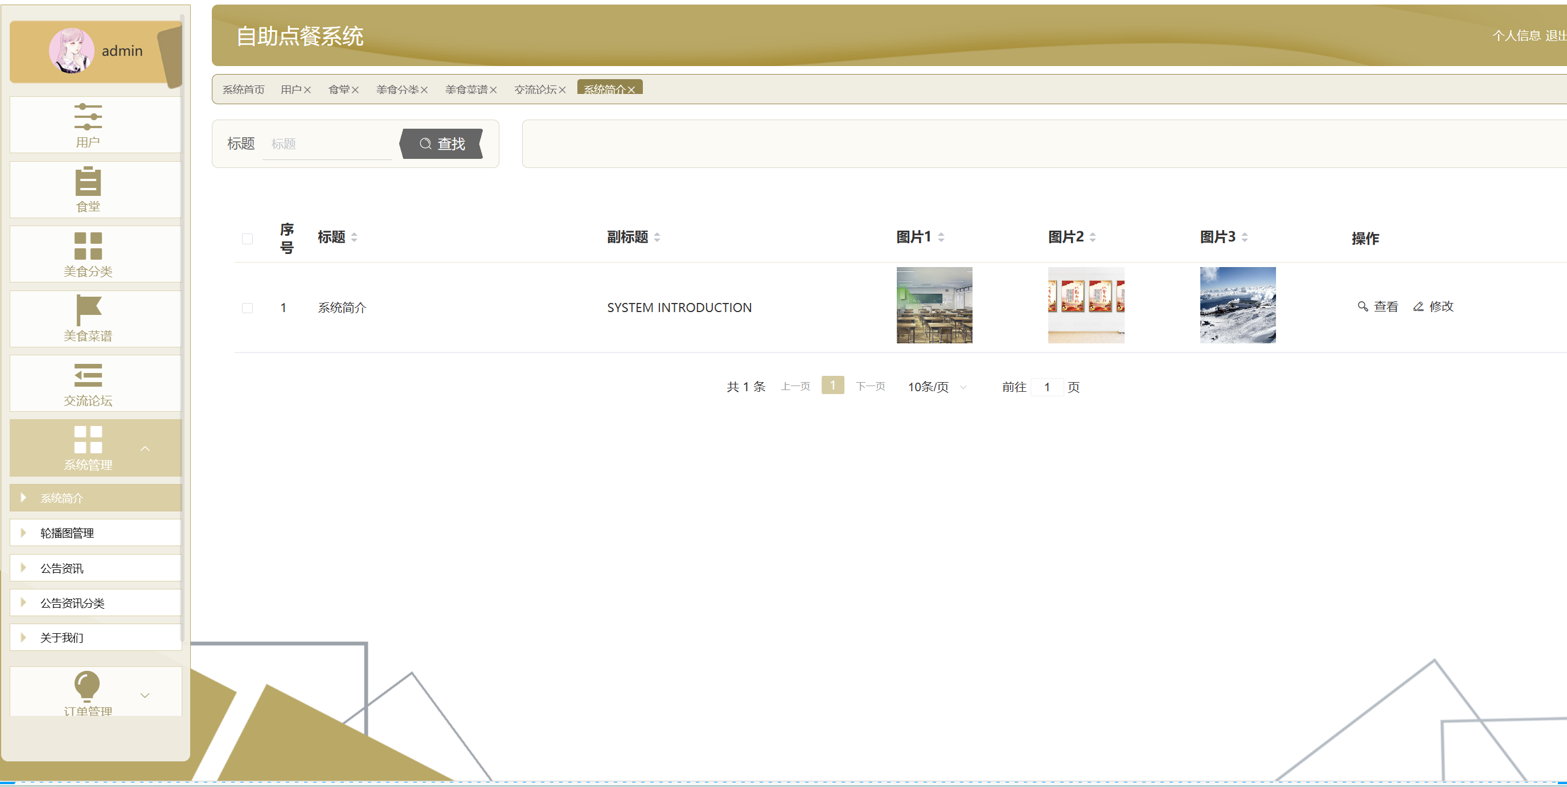Collapse the 系统管理 menu chevron
The width and height of the screenshot is (1567, 787).
(145, 449)
